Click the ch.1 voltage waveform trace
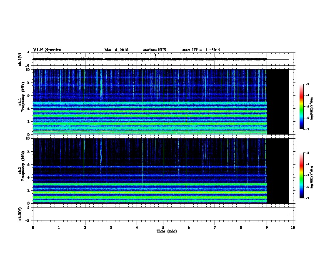This screenshot has width=330, height=255. 161,59
